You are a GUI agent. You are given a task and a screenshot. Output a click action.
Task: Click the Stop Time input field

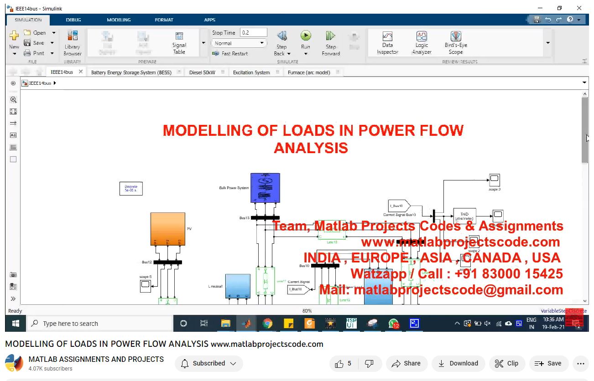point(253,33)
